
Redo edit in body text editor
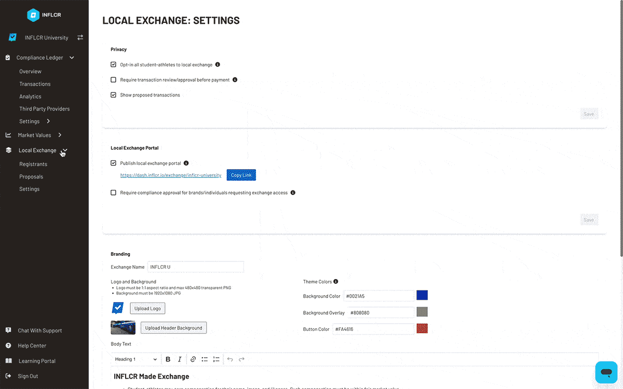[x=241, y=359]
